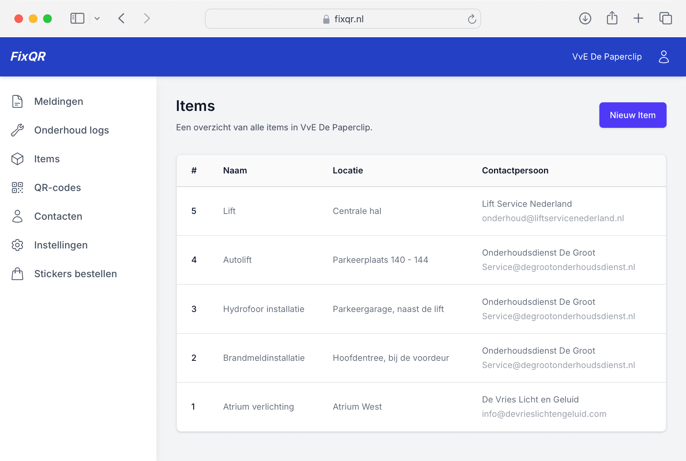Open the Contacten page

58,216
